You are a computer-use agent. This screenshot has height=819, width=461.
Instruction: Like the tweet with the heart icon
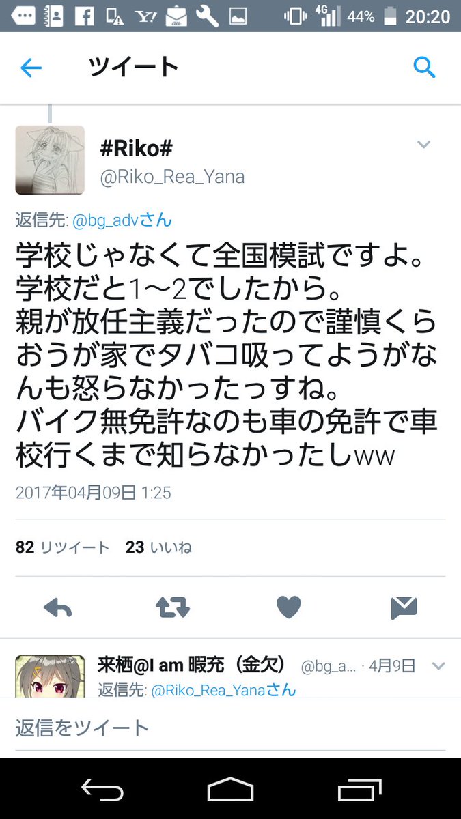[x=288, y=607]
